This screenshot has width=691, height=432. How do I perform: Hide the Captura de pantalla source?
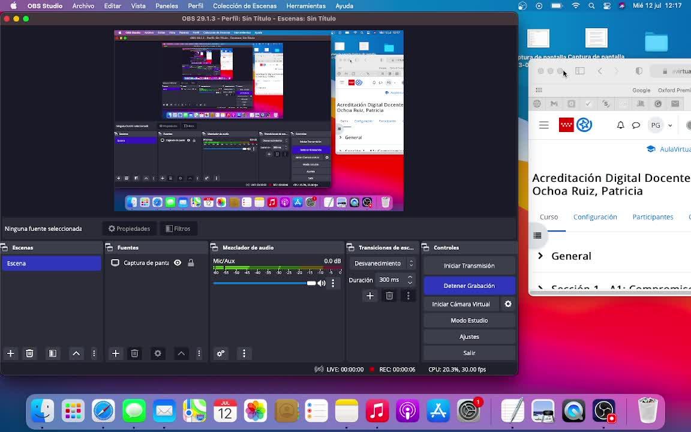click(x=178, y=263)
